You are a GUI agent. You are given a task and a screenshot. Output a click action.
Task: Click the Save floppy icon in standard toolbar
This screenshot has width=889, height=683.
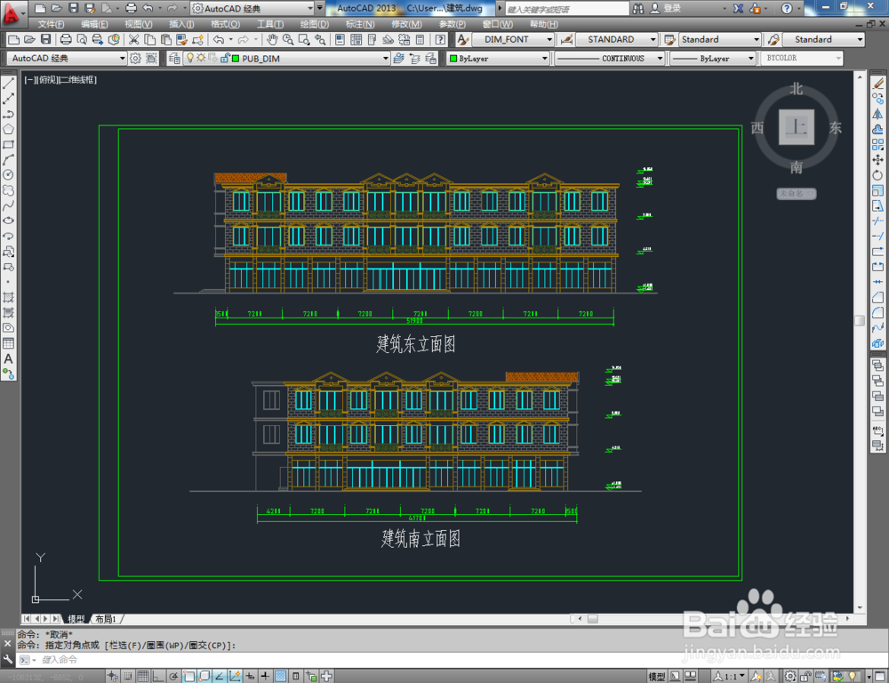click(46, 39)
